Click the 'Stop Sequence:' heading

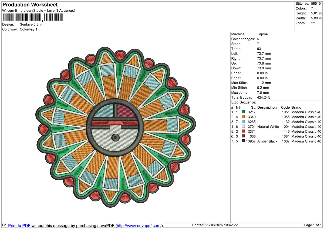(244, 102)
